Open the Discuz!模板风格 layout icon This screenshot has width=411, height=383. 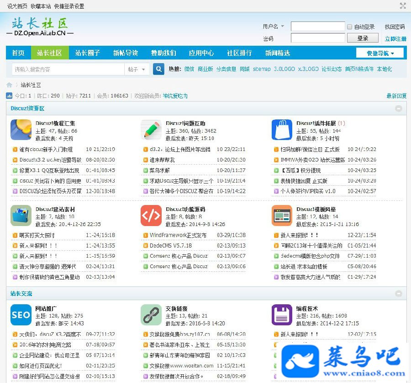point(282,216)
